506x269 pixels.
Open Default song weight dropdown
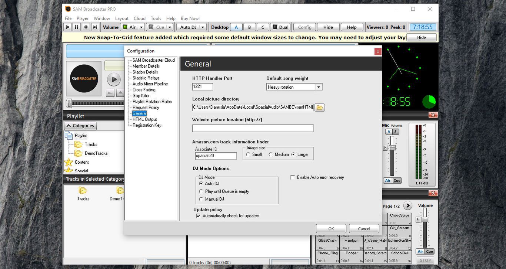tap(319, 87)
